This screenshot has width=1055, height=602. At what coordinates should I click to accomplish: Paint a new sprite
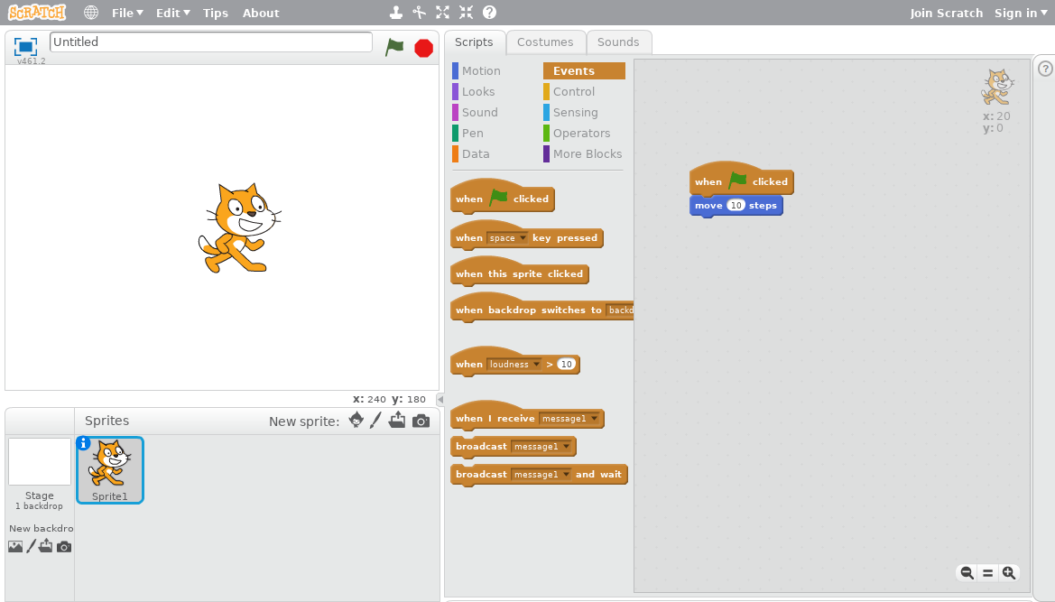(x=375, y=421)
